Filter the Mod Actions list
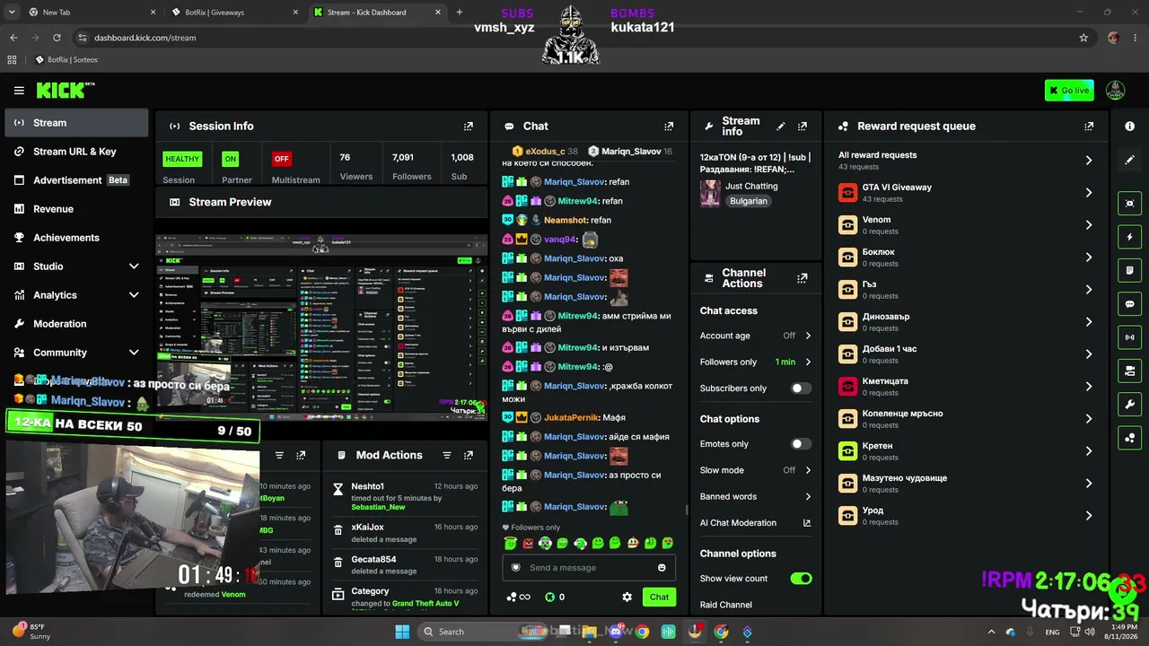 pyautogui.click(x=446, y=455)
